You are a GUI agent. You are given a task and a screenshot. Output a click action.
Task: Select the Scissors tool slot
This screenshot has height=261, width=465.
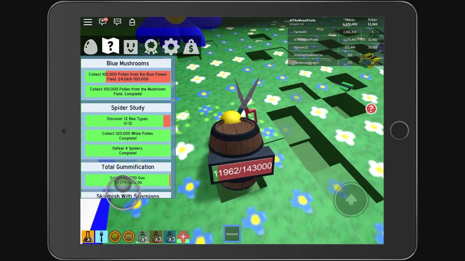(x=232, y=234)
